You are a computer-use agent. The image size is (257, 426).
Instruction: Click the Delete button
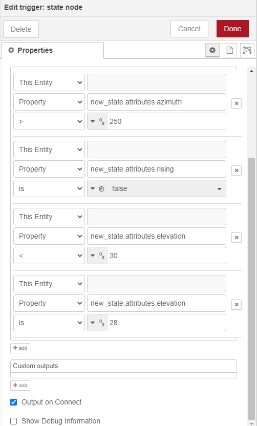pyautogui.click(x=21, y=29)
